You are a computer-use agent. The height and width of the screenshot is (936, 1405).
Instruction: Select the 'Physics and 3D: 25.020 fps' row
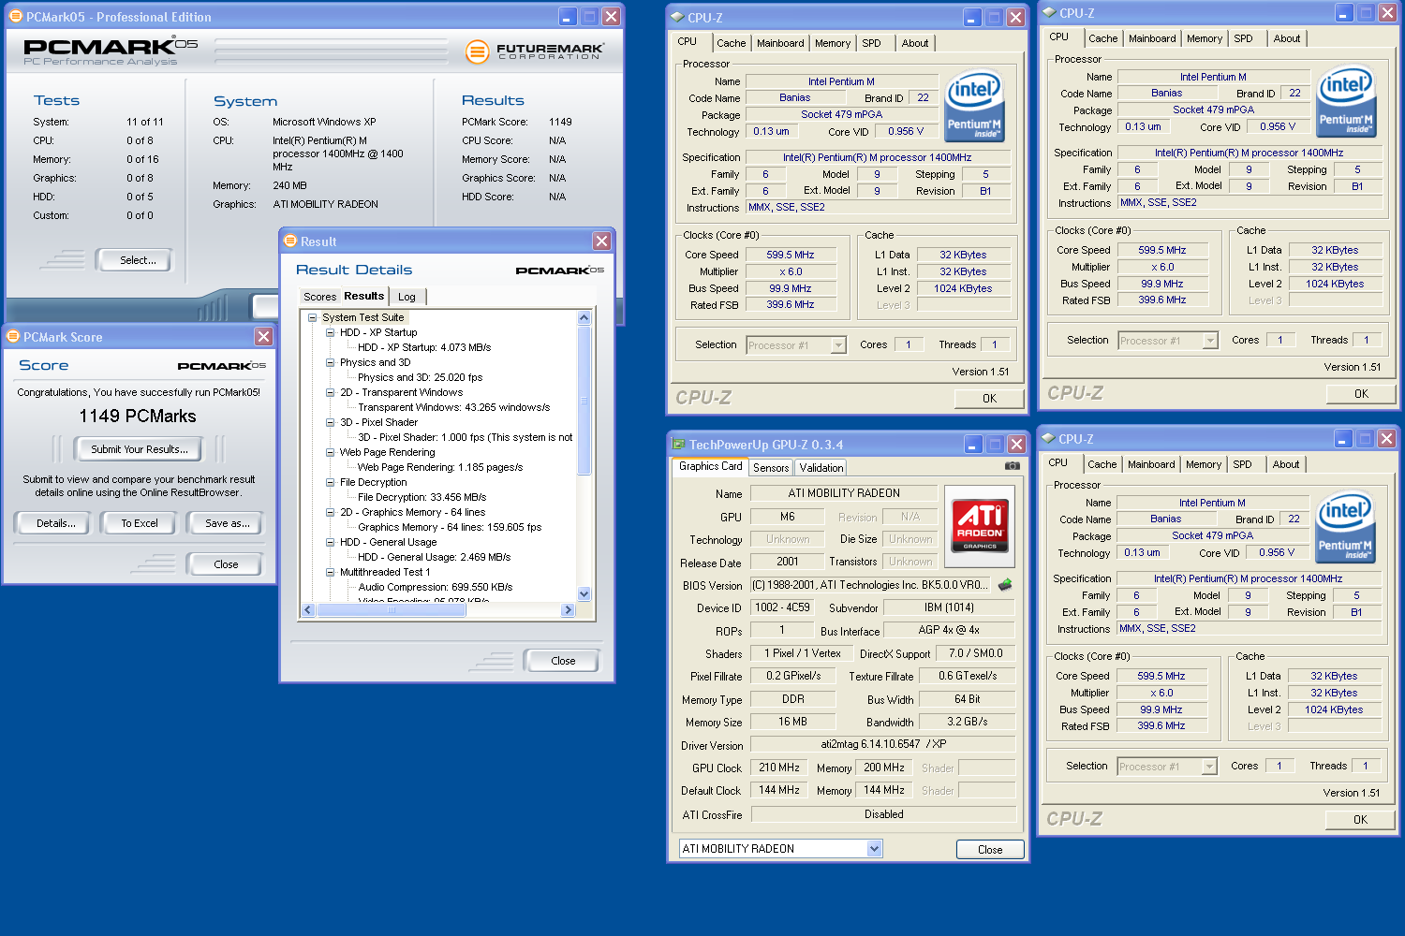(420, 377)
